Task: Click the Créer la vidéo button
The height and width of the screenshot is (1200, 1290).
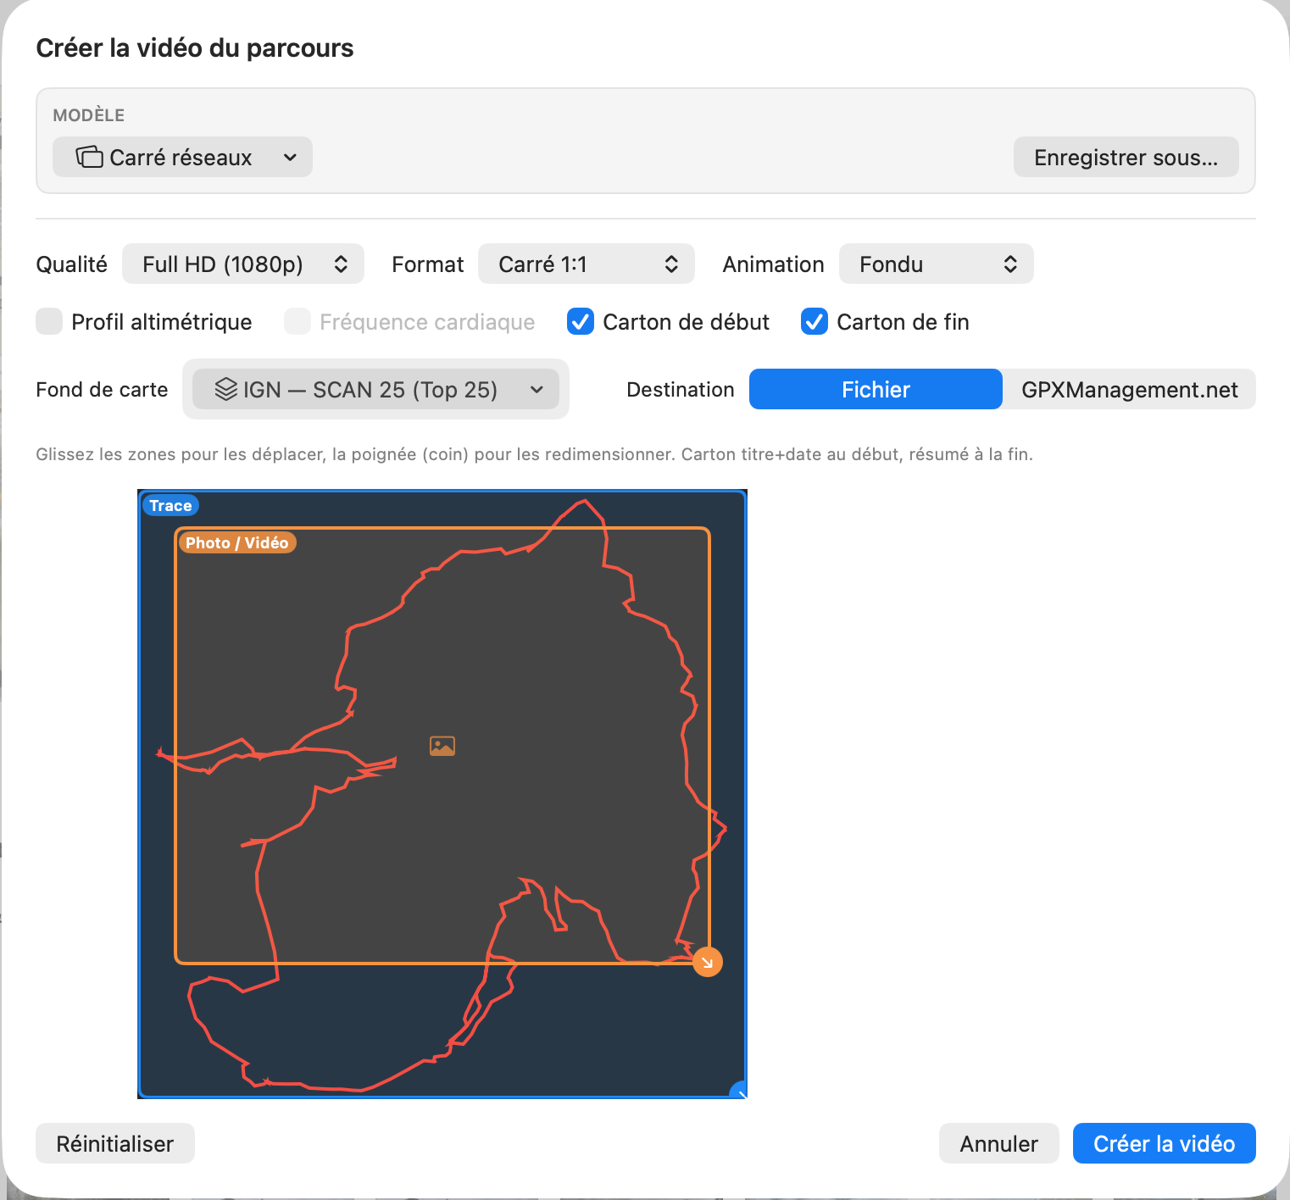Action: 1164,1144
